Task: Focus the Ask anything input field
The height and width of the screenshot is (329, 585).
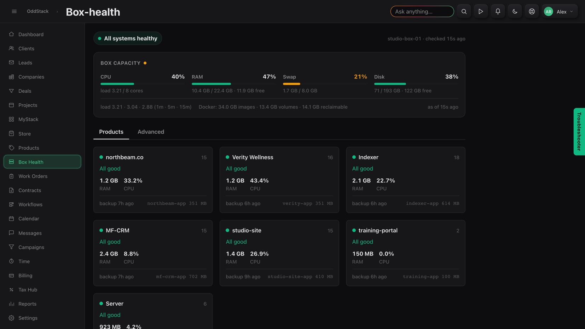Action: click(x=422, y=11)
